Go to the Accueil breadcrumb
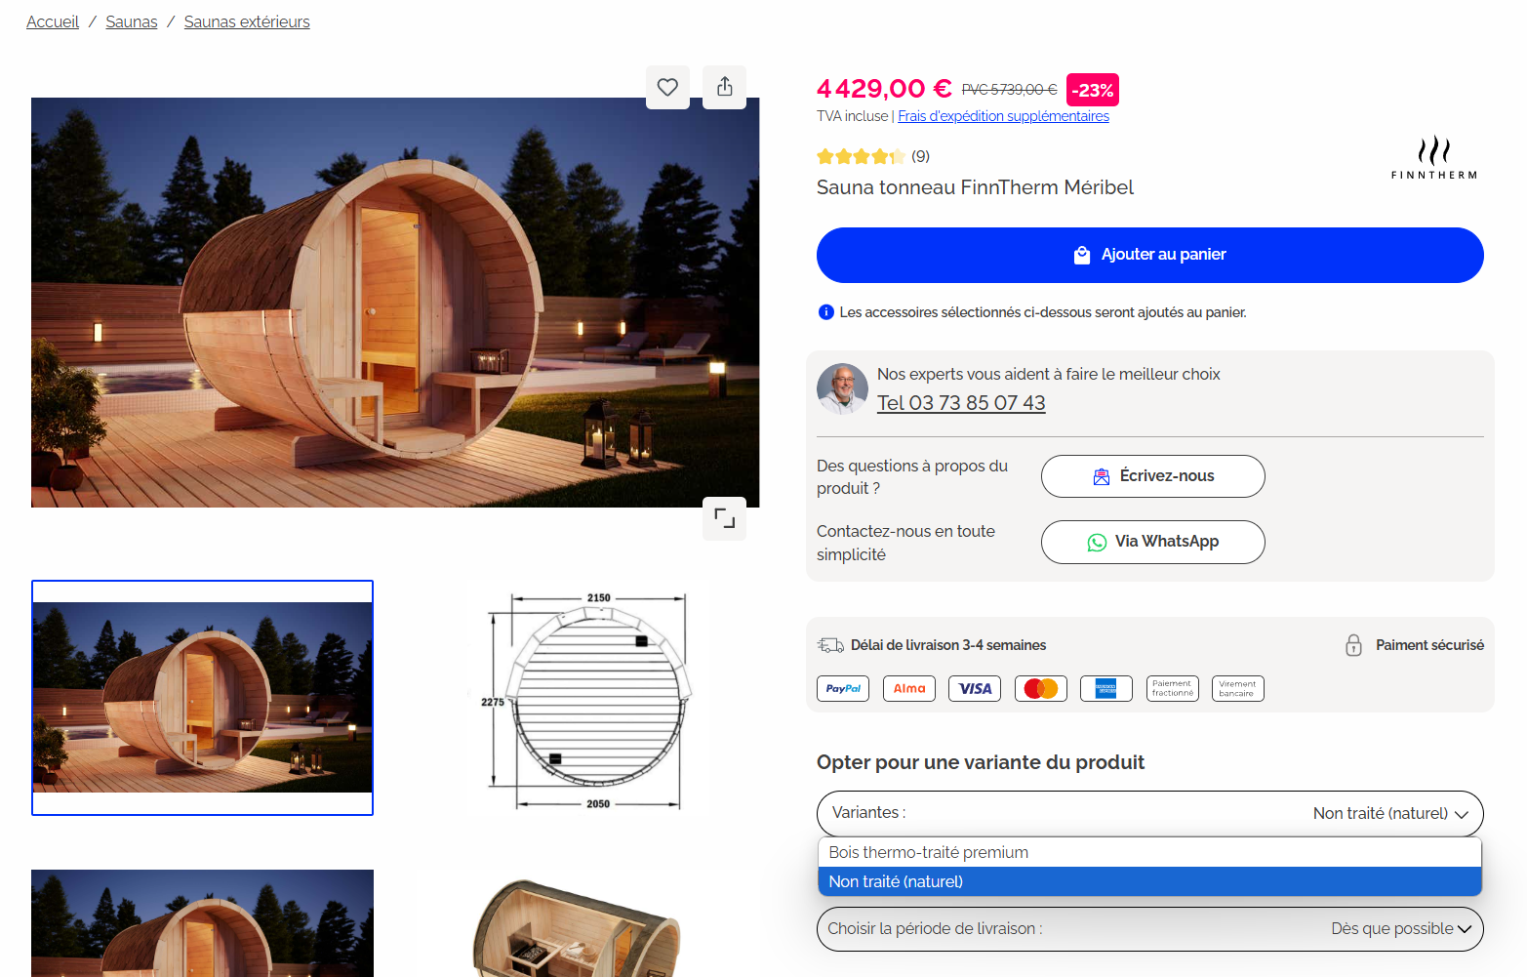1527x977 pixels. (53, 21)
